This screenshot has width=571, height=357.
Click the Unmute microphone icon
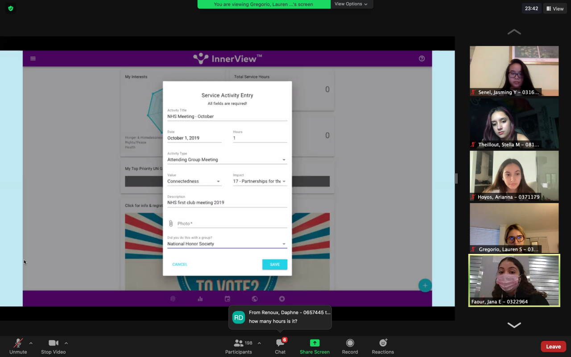(x=18, y=343)
